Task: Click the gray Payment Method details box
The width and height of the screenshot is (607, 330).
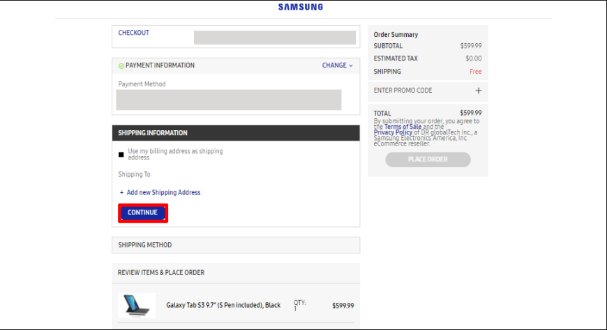Action: [x=229, y=100]
